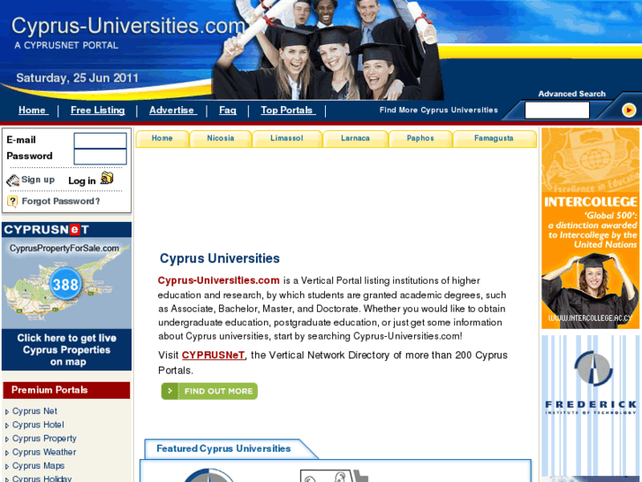642x482 pixels.
Task: Click the Sign up link
Action: [x=38, y=180]
